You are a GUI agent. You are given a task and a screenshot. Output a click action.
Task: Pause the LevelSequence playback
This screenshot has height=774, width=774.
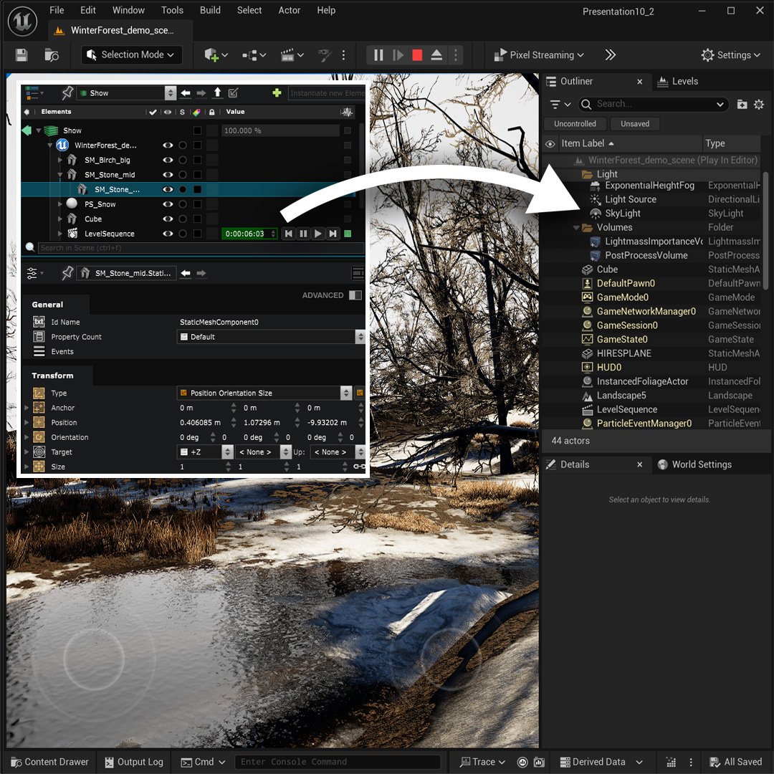click(303, 234)
